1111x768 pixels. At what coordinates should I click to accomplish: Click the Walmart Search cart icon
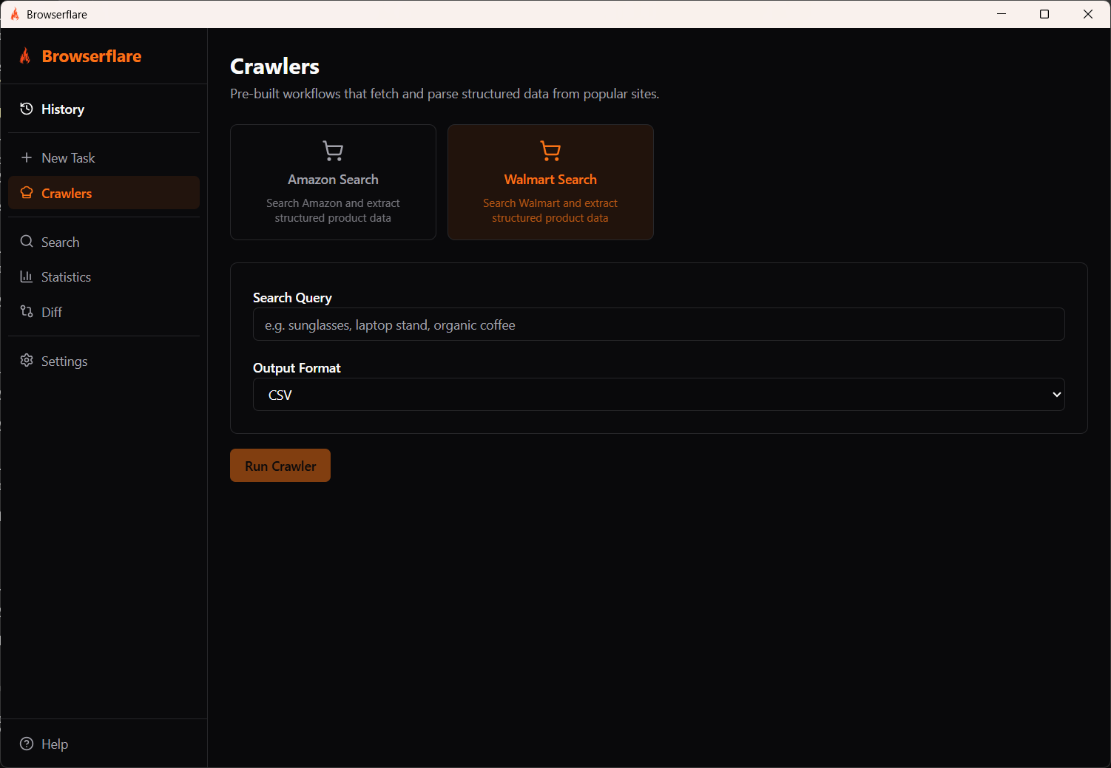(550, 151)
